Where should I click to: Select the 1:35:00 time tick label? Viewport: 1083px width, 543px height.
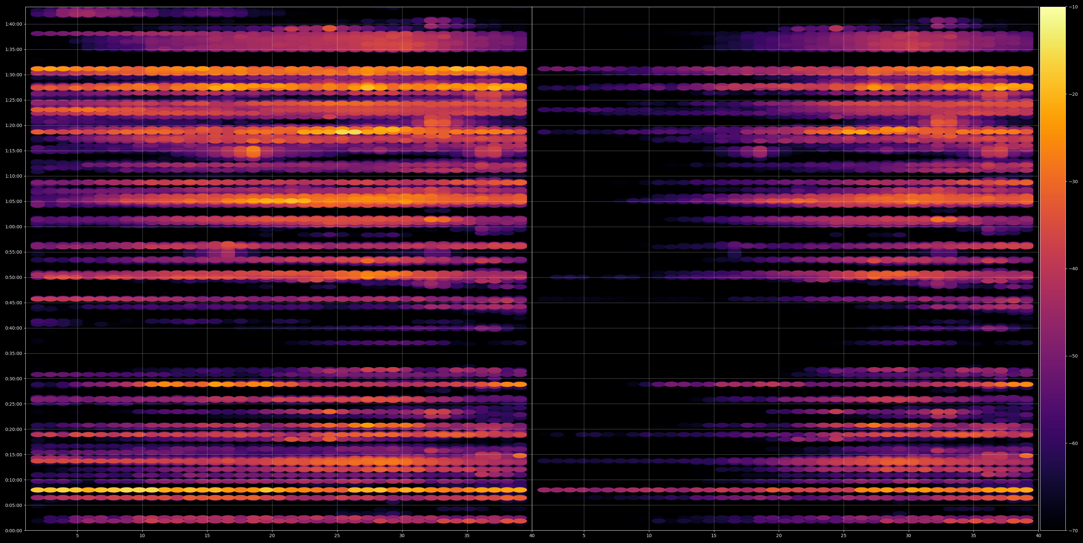click(x=13, y=50)
